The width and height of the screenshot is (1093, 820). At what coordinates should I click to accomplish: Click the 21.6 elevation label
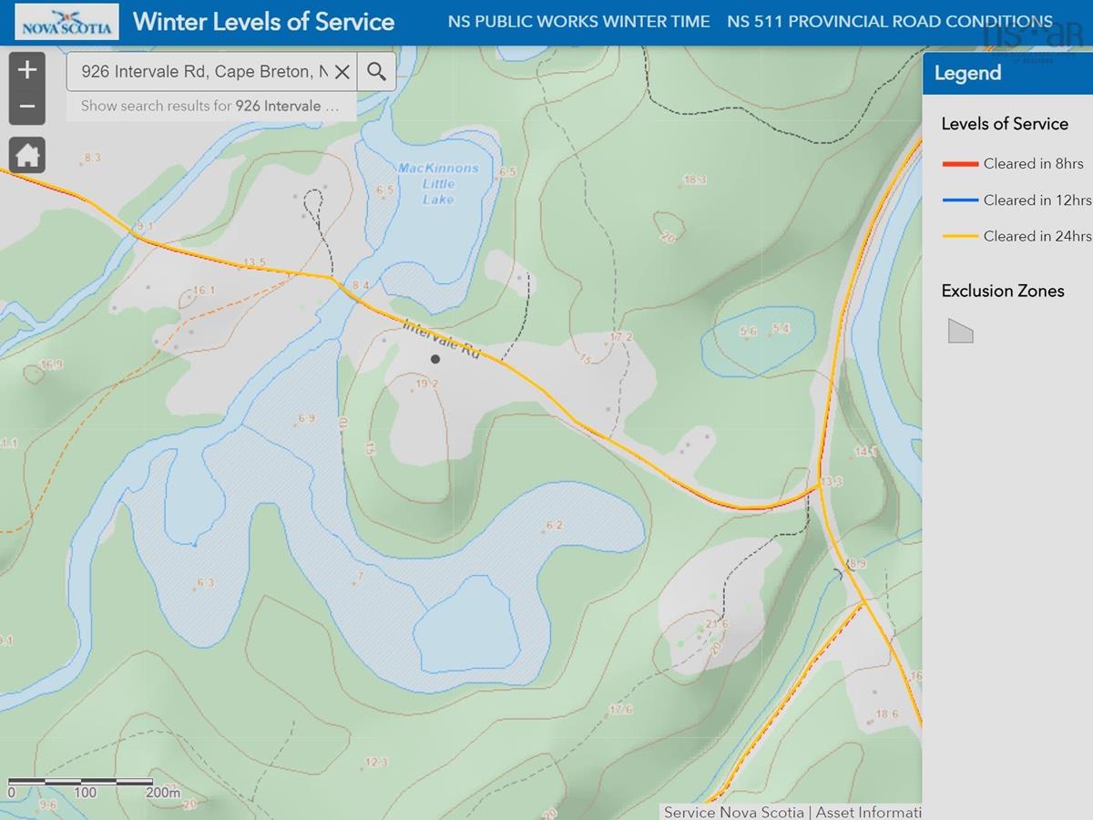coord(718,623)
